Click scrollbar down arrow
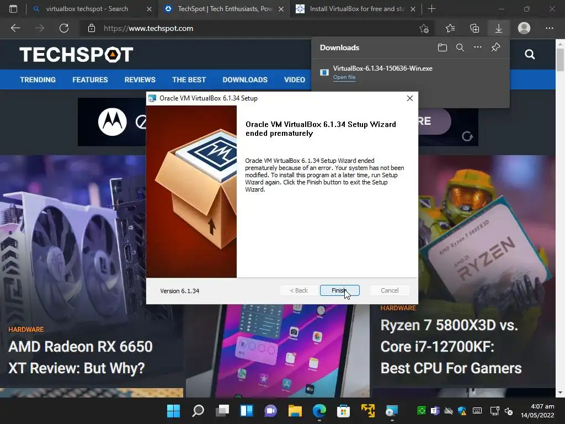The height and width of the screenshot is (424, 565). tap(560, 393)
